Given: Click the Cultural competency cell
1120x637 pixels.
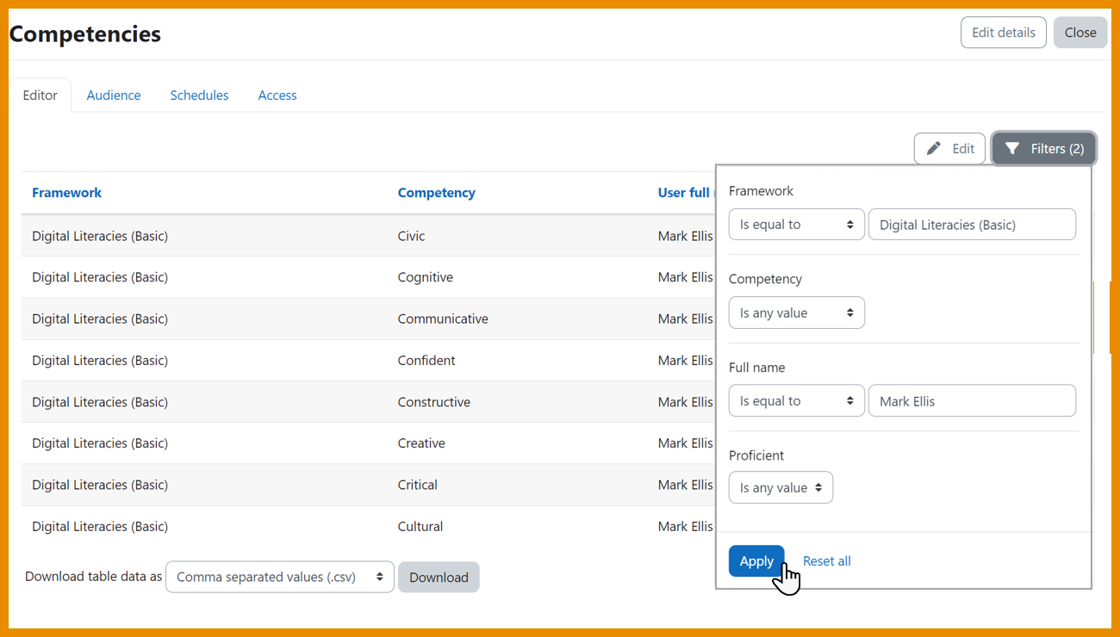Looking at the screenshot, I should coord(420,527).
